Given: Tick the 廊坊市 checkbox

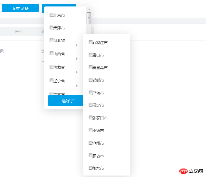Looking at the screenshot, I should [x=90, y=156].
